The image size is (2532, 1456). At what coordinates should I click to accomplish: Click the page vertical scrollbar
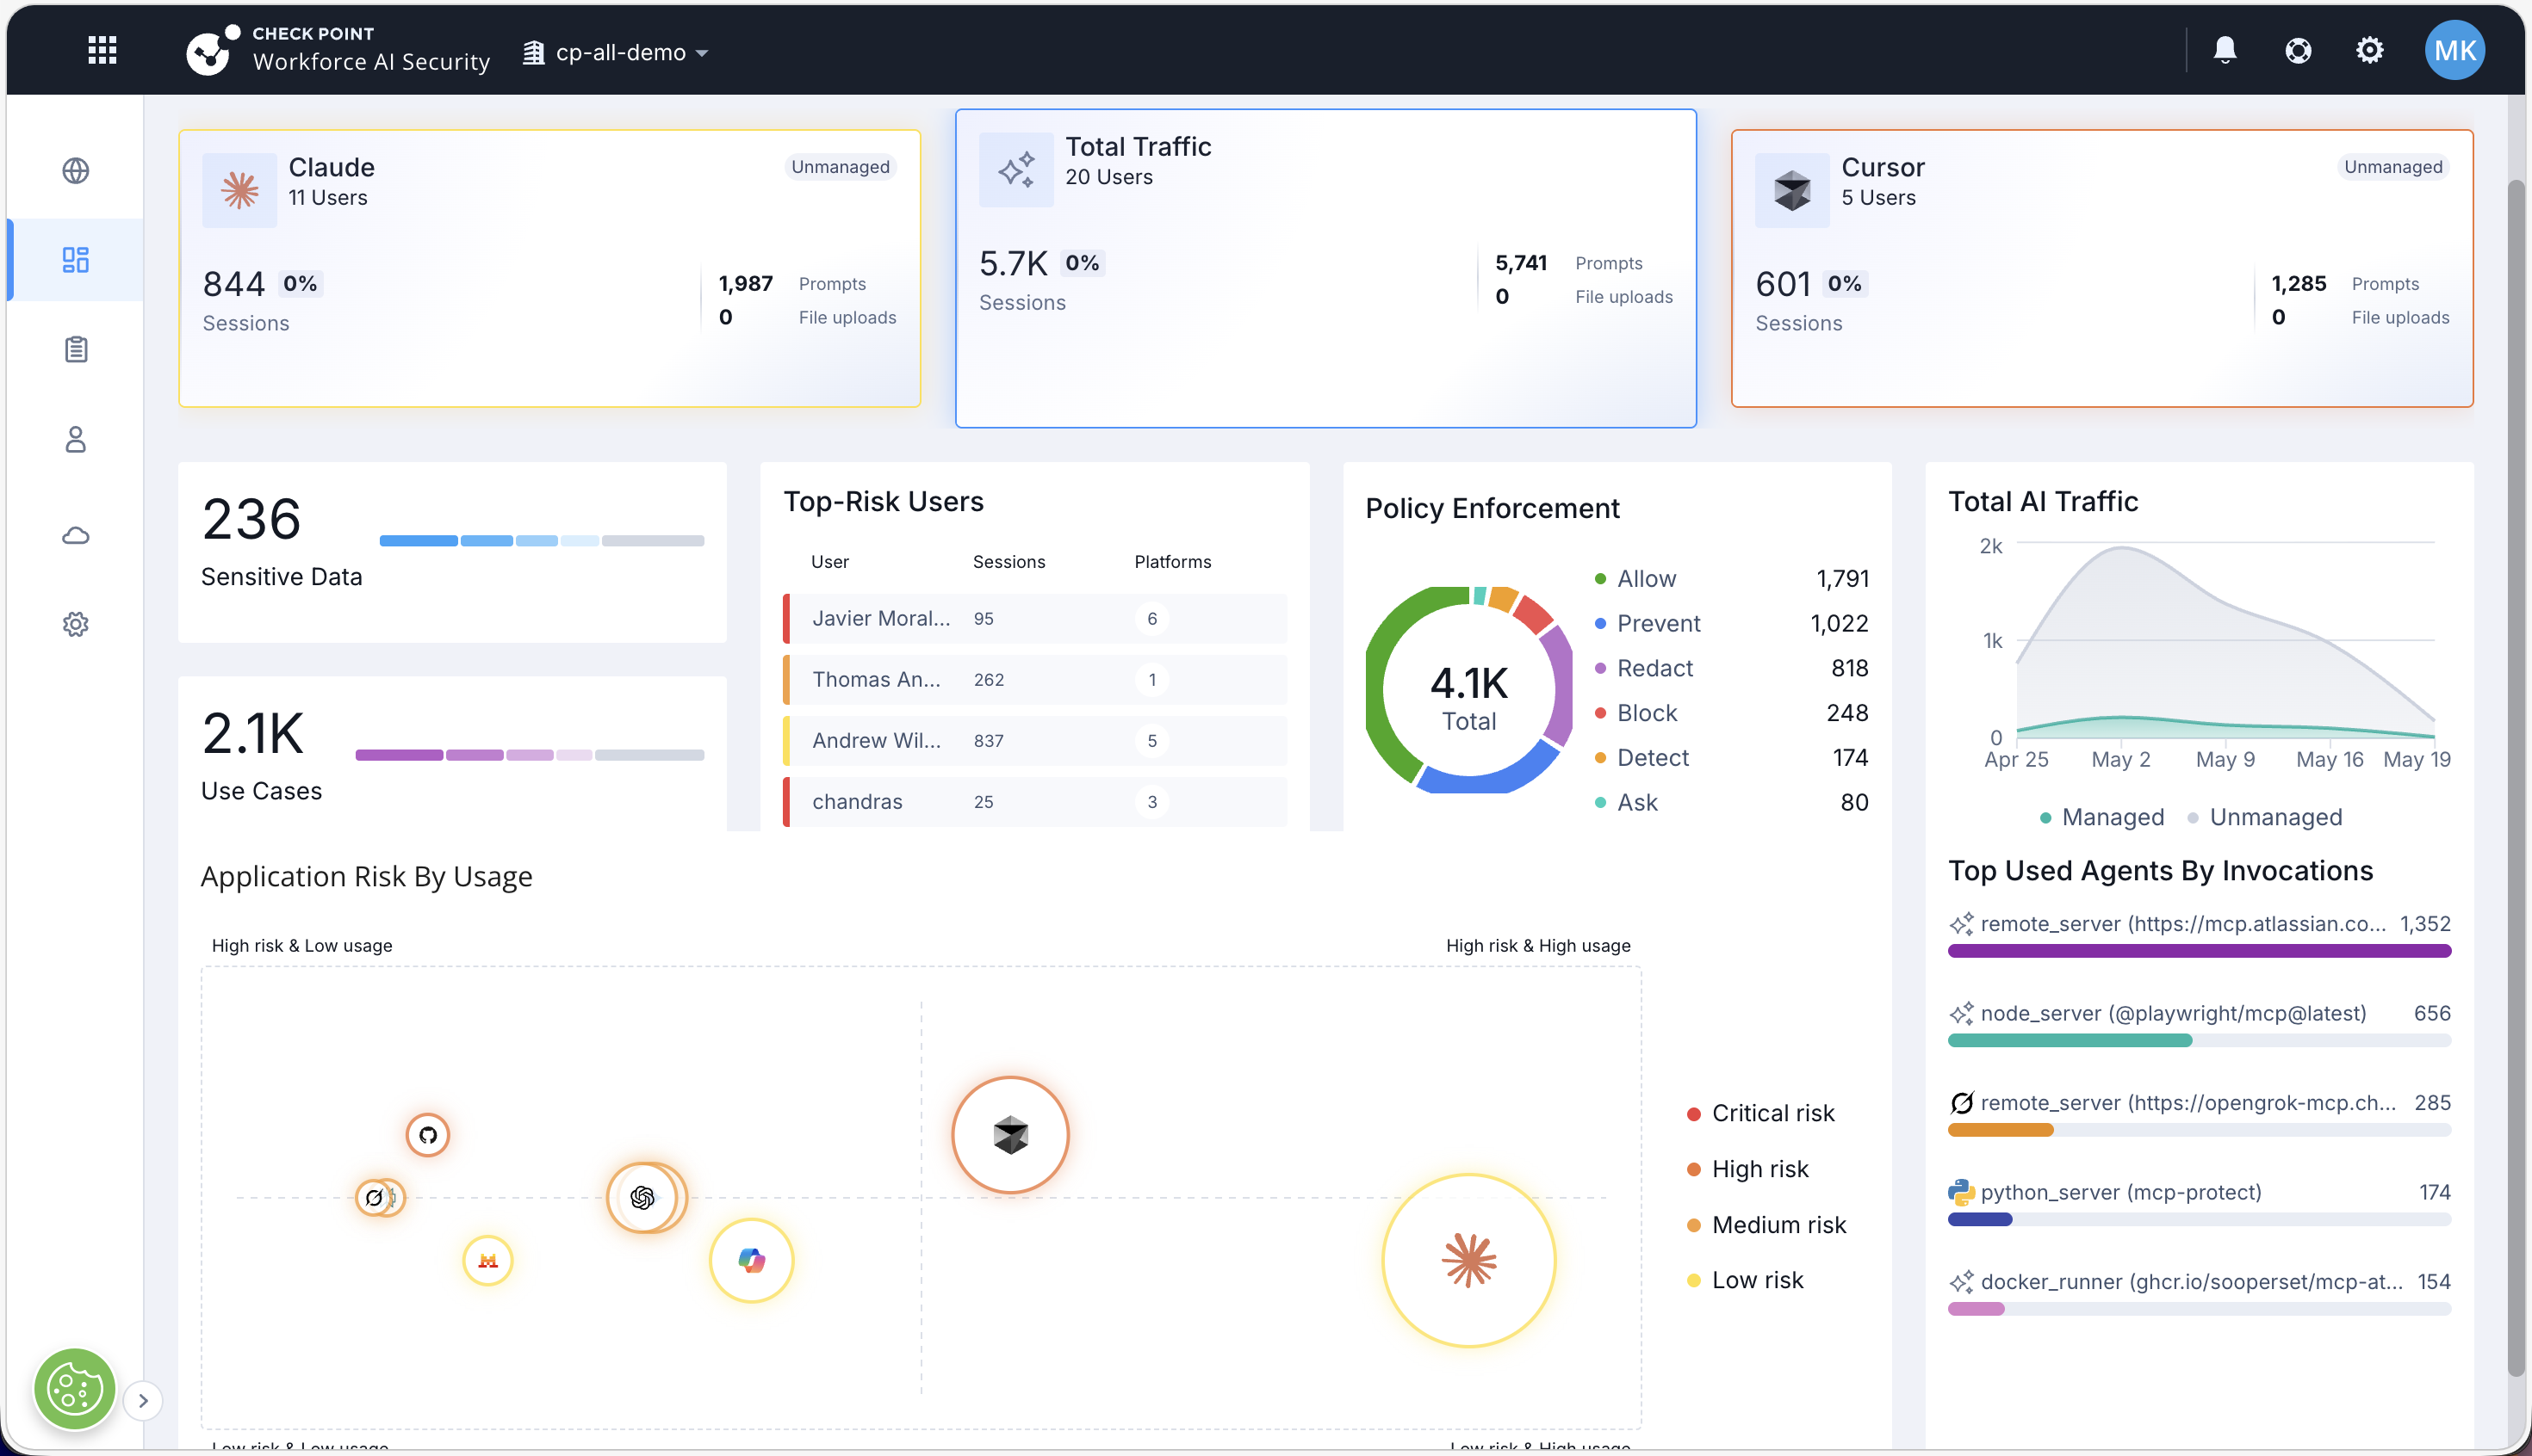[2516, 780]
